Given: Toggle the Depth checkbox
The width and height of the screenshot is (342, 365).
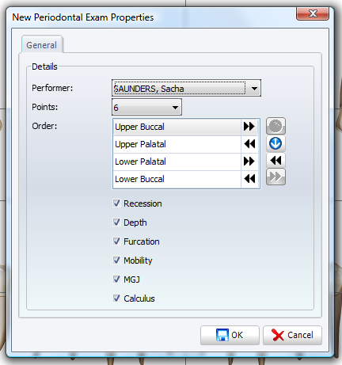Looking at the screenshot, I should 116,222.
